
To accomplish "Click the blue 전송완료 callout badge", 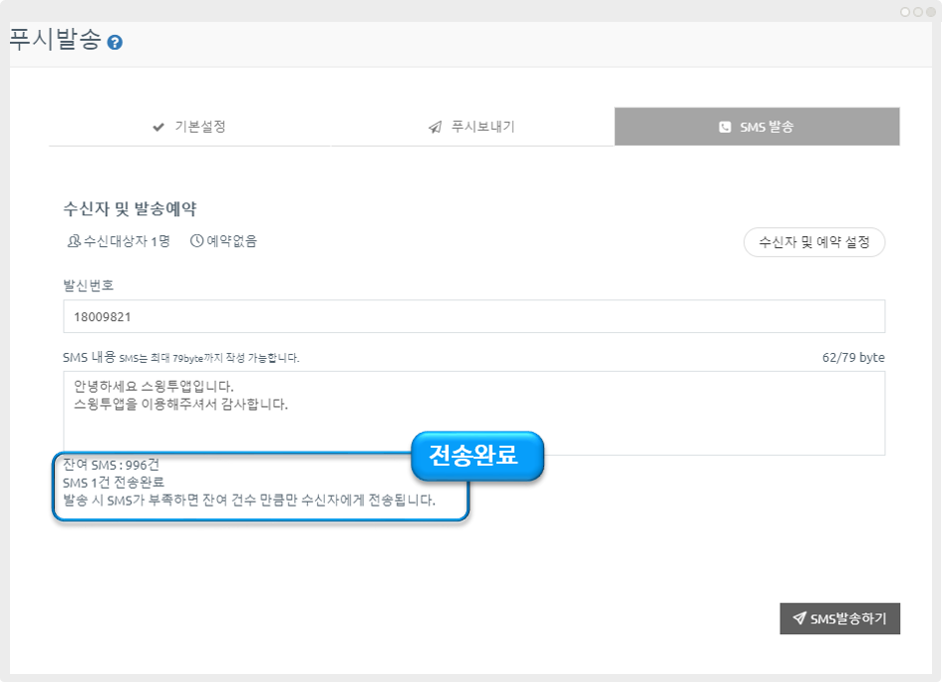I will pos(477,456).
